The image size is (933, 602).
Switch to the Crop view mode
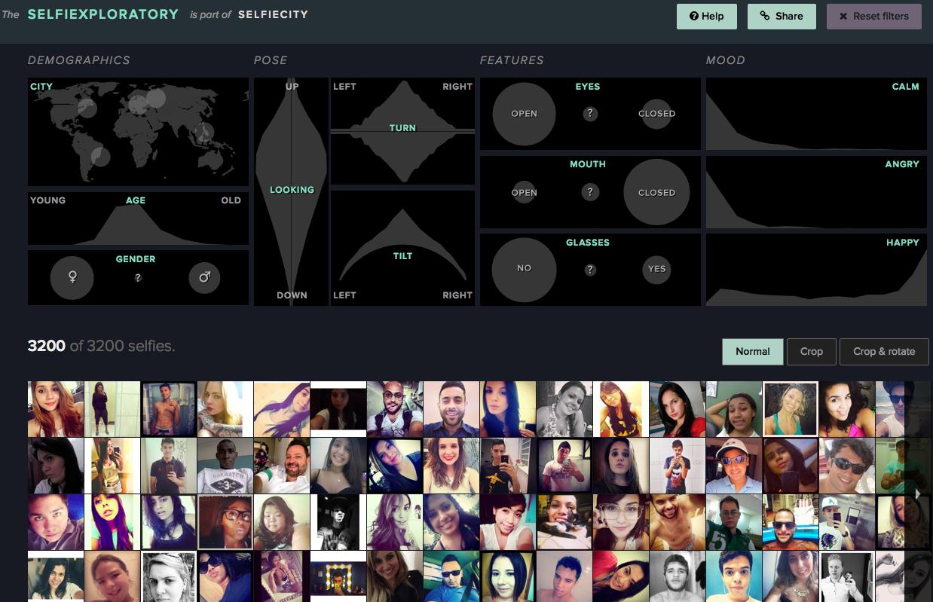(x=811, y=351)
